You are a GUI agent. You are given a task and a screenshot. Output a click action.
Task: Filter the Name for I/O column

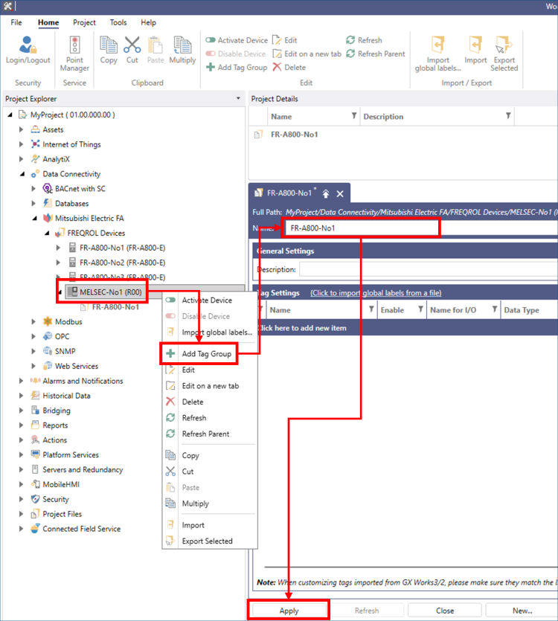[495, 309]
